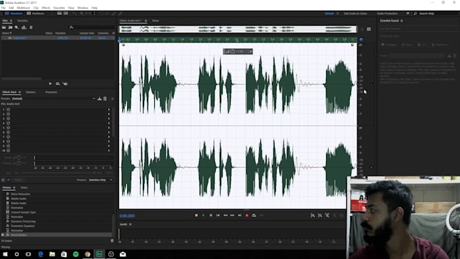Open Essential Sound panel menu
The height and width of the screenshot is (259, 460).
coord(402,20)
